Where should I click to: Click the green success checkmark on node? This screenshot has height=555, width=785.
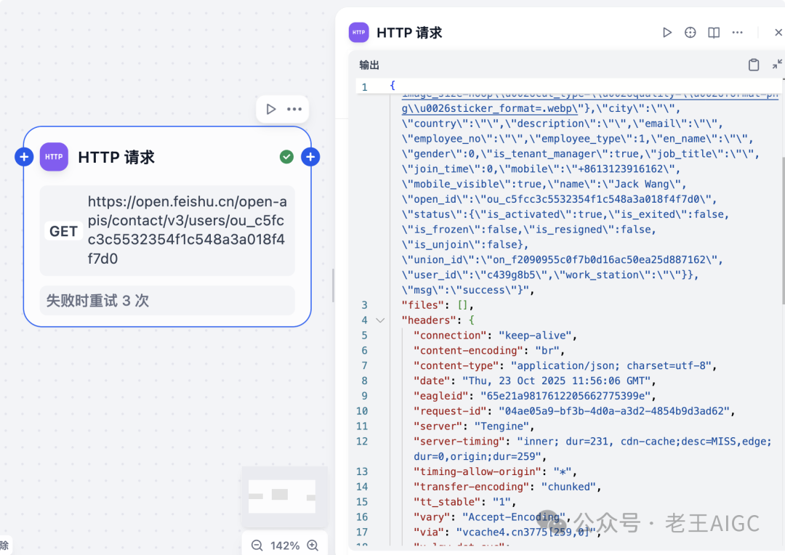pos(286,157)
